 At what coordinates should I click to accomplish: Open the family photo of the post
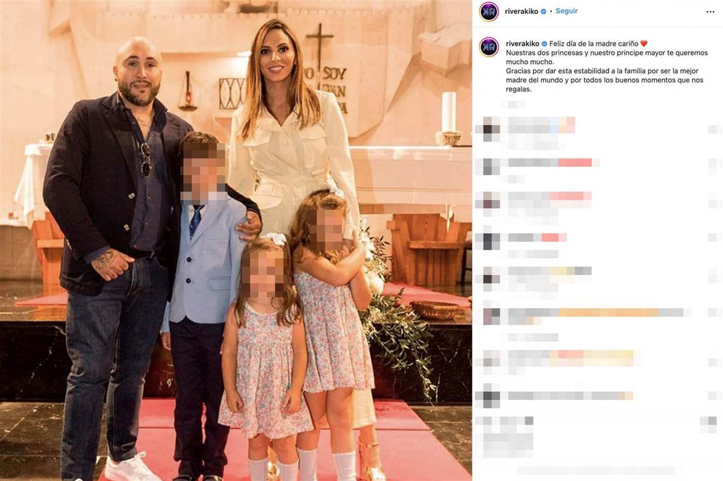click(x=236, y=241)
